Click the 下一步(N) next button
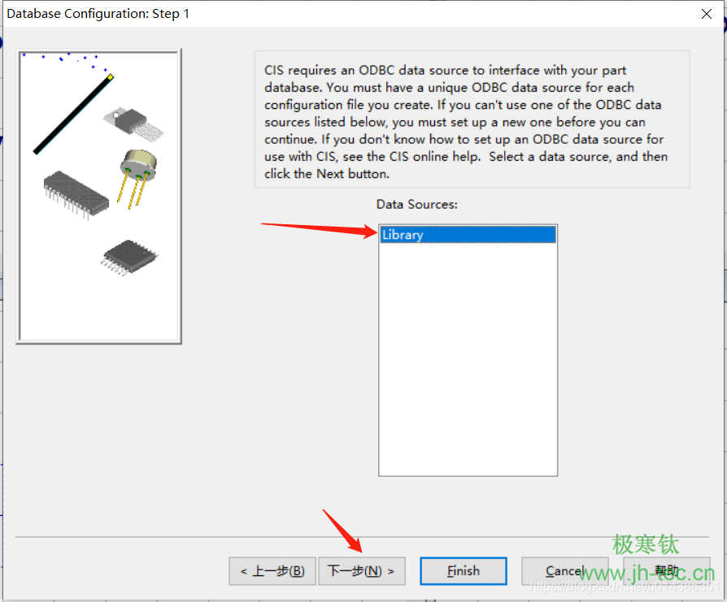727x602 pixels. (361, 571)
